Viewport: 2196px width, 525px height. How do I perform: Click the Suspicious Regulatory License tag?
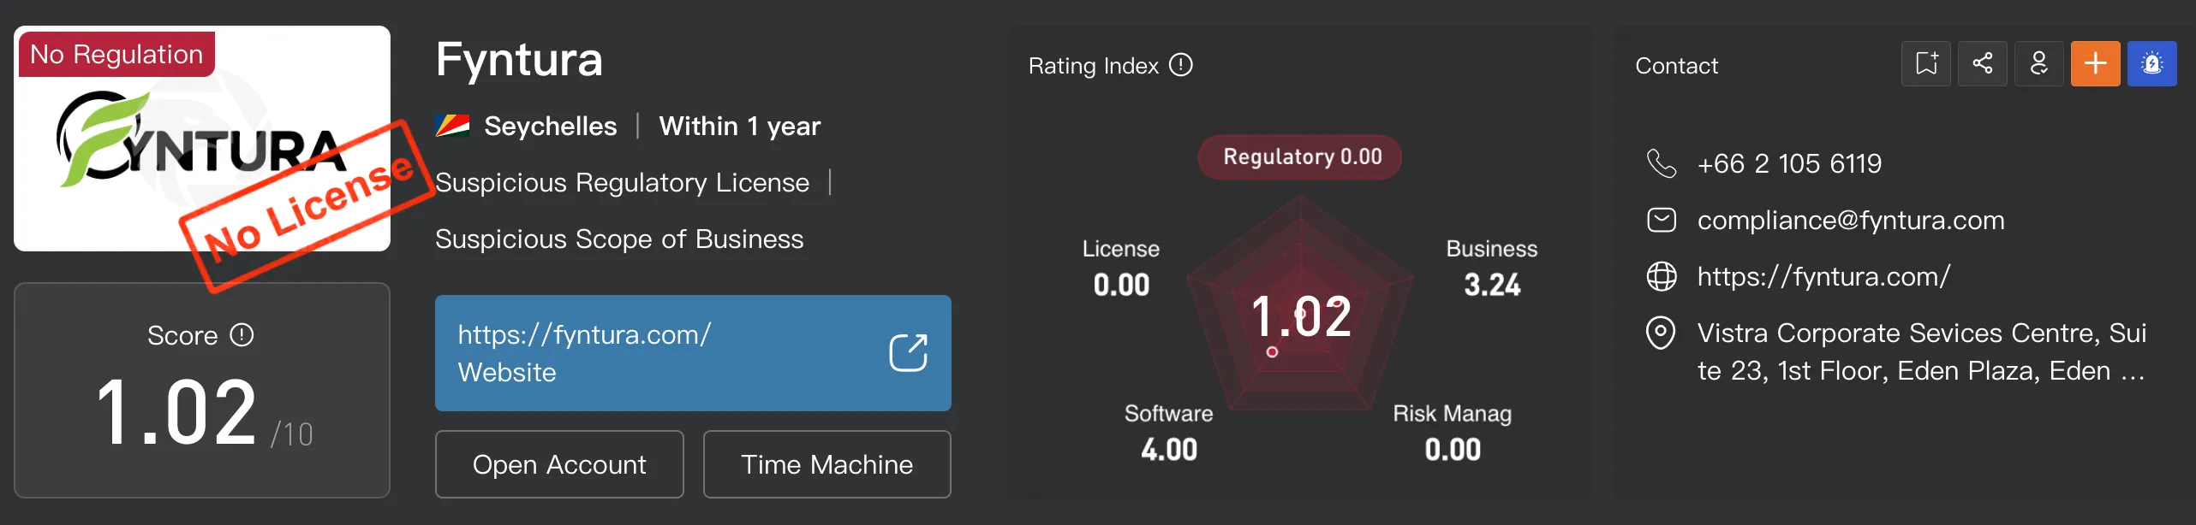[x=622, y=182]
